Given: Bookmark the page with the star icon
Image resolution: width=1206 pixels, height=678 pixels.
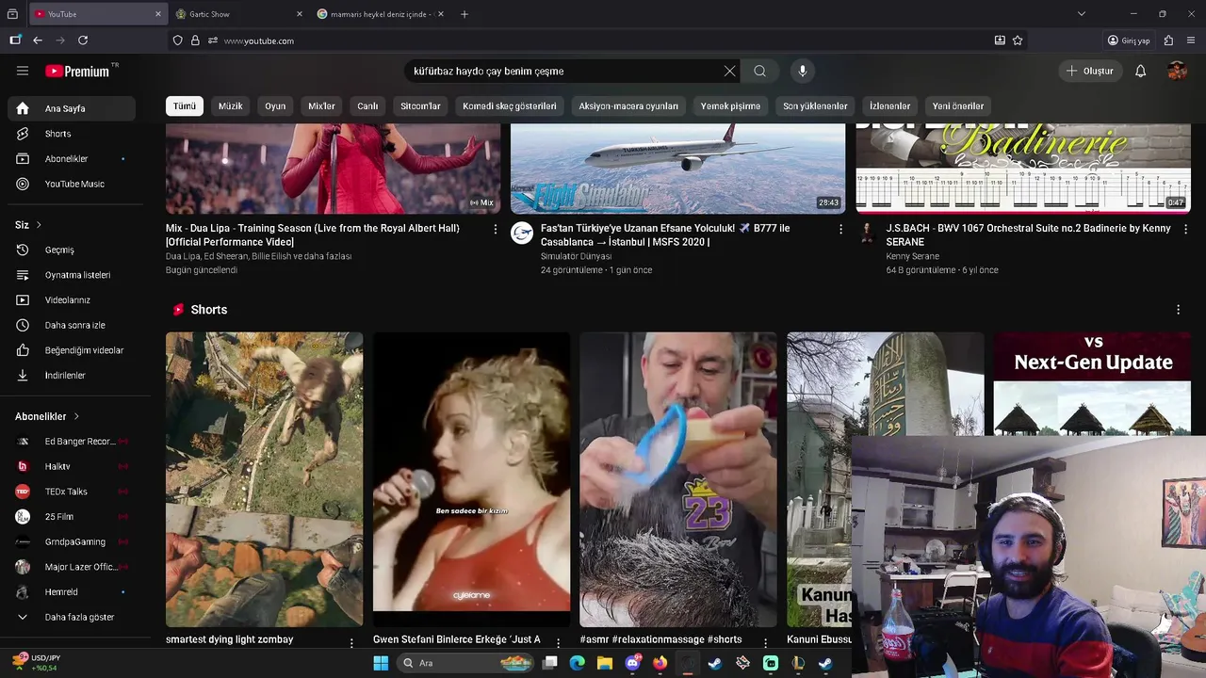Looking at the screenshot, I should click(x=1018, y=40).
